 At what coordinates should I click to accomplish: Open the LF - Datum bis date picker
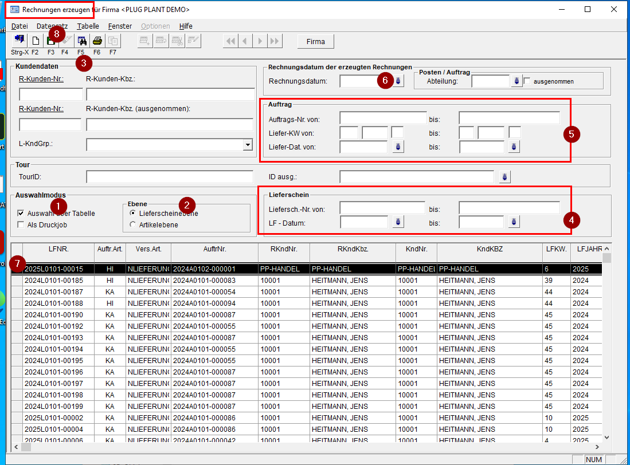click(x=514, y=222)
